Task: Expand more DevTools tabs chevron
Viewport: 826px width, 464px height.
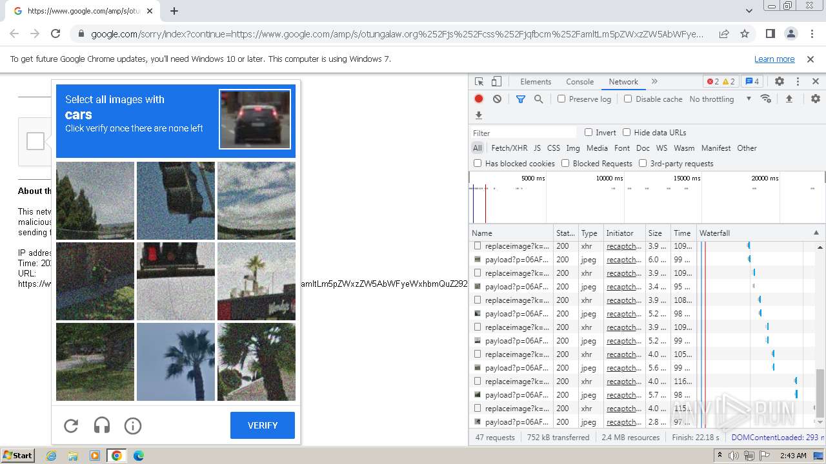Action: click(654, 82)
